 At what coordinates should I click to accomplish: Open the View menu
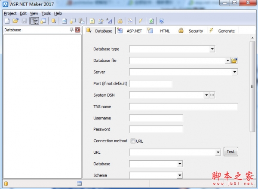[34, 13]
